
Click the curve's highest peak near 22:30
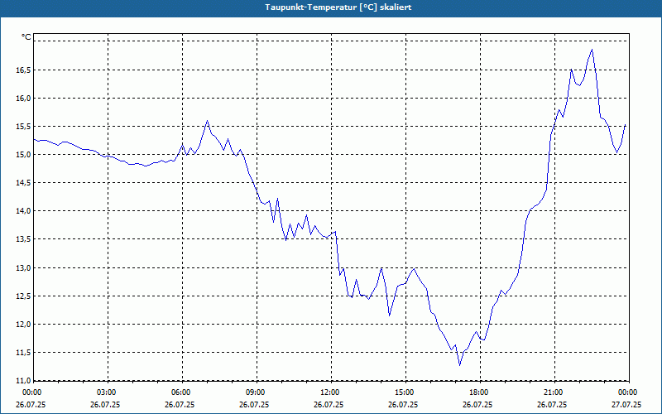click(592, 50)
